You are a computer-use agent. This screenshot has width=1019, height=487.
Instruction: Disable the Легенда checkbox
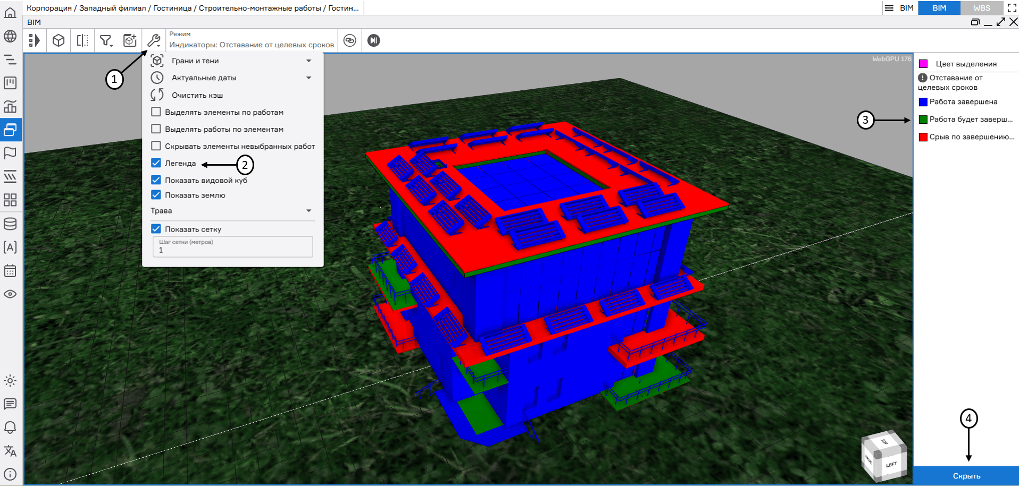pos(156,163)
